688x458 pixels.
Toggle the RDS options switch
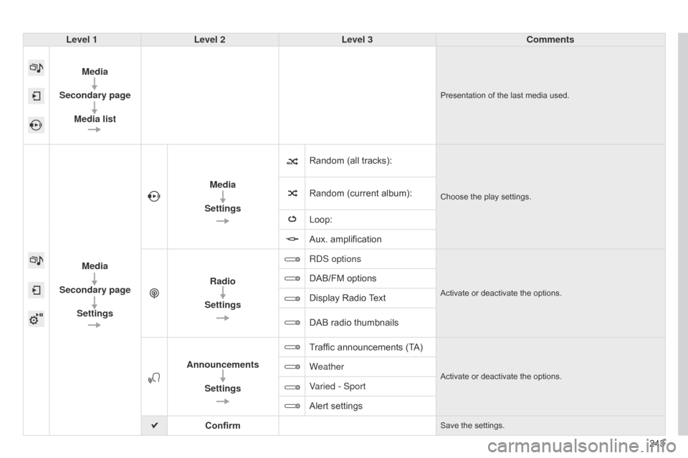click(x=292, y=259)
